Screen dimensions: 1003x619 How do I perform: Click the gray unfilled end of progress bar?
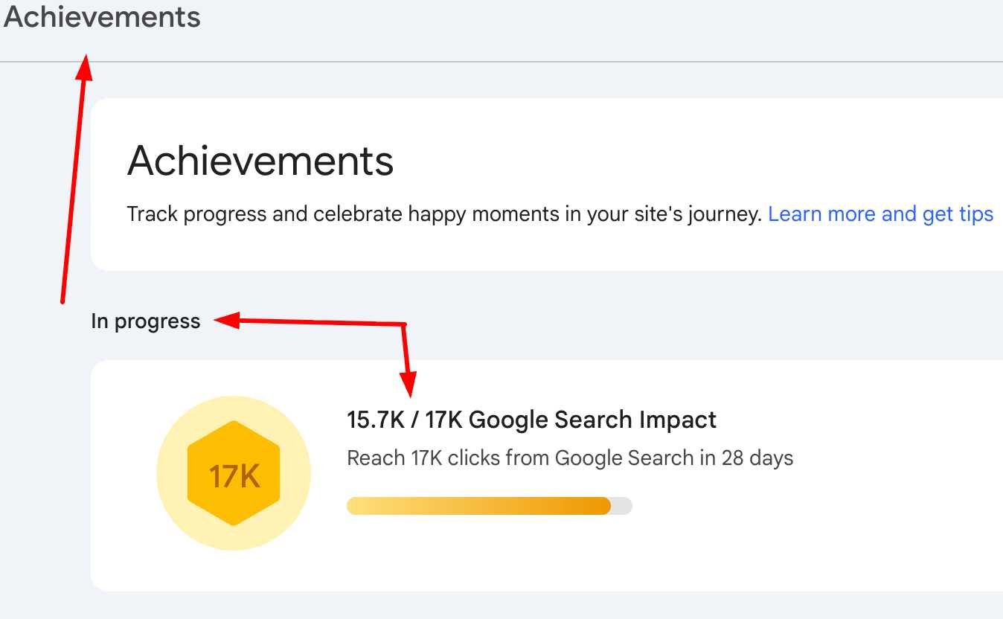coord(622,506)
